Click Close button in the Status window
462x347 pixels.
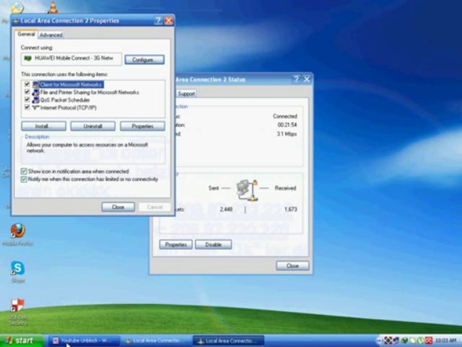(x=293, y=266)
